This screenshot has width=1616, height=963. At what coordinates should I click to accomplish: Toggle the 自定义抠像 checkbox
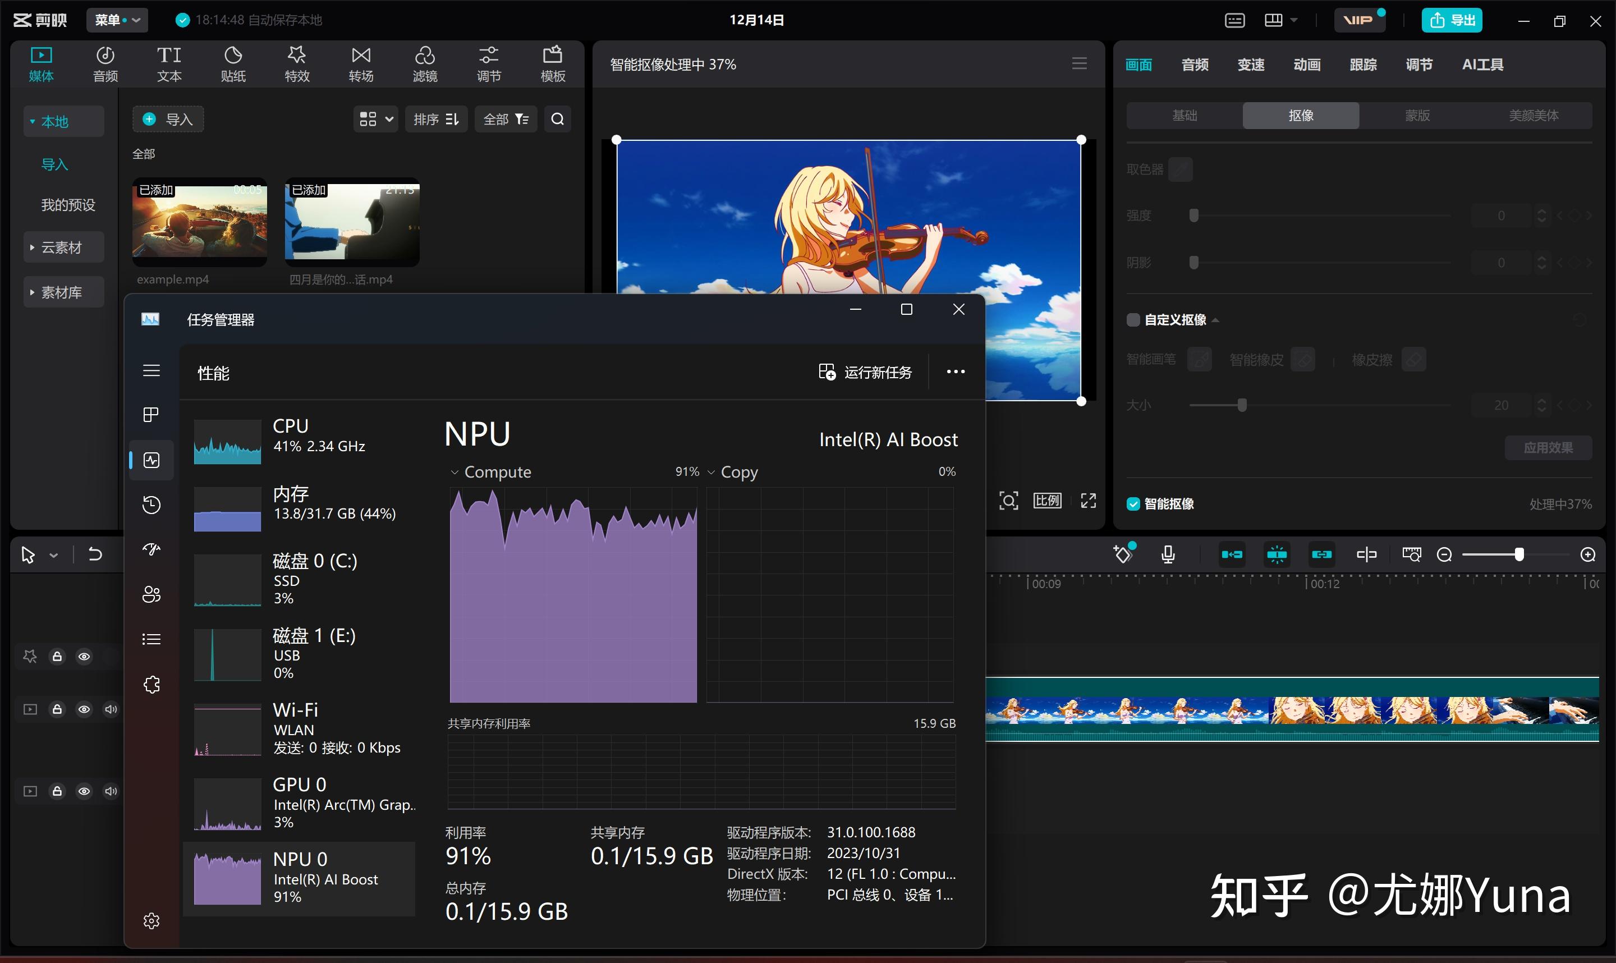pos(1133,320)
